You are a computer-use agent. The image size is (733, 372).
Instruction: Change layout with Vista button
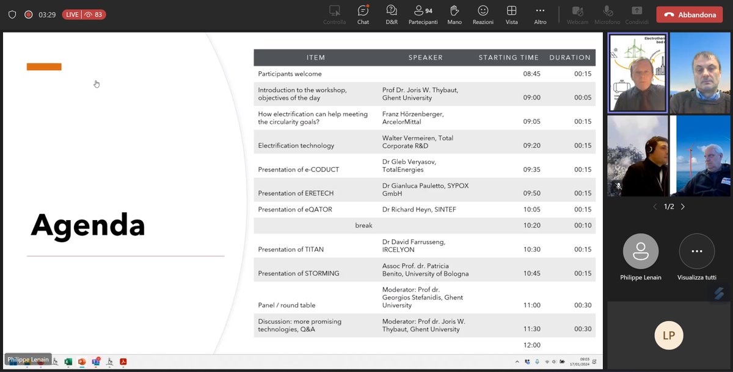coord(512,15)
